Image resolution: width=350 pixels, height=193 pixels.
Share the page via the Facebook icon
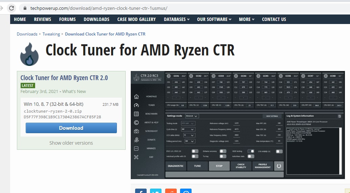pos(141,191)
